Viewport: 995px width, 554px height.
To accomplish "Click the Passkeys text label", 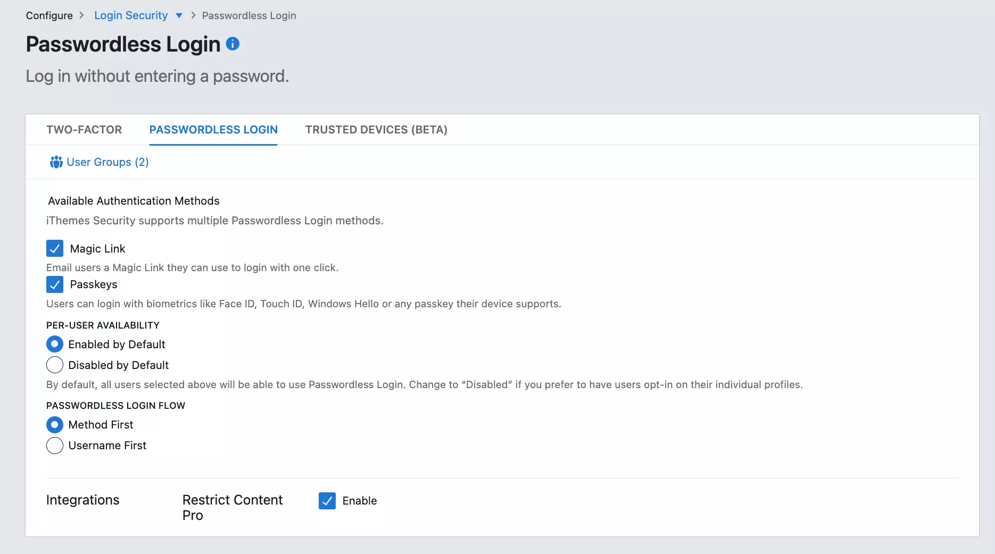I will (x=94, y=284).
